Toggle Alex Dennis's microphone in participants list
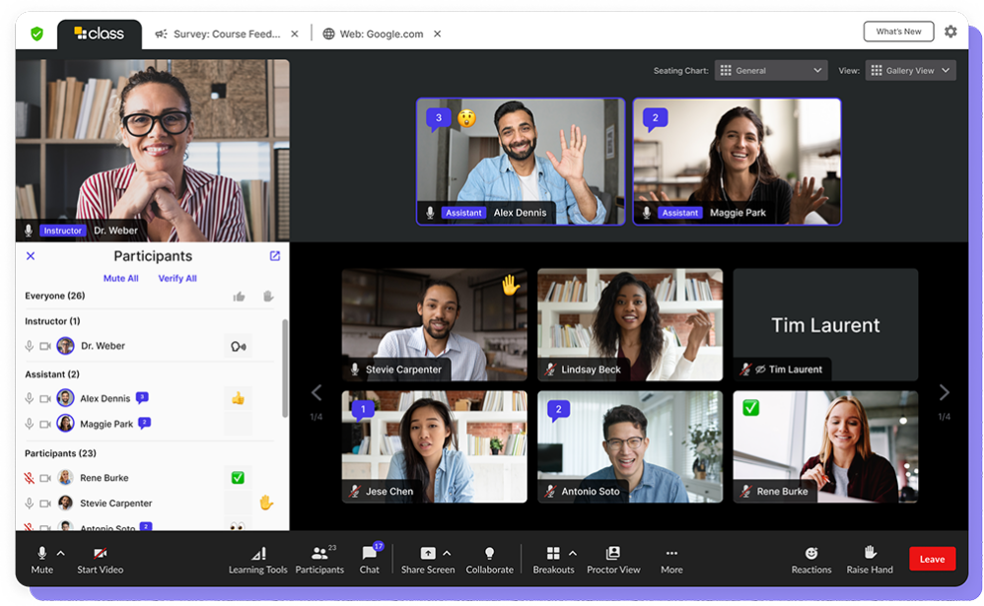Screen dimensions: 984x606 pos(30,399)
